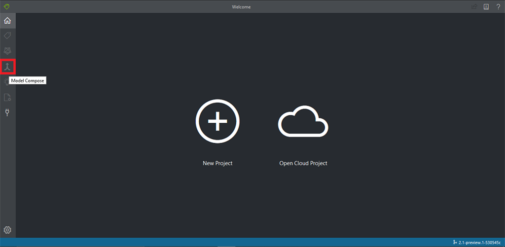Click the Welcome title text

pos(241,7)
